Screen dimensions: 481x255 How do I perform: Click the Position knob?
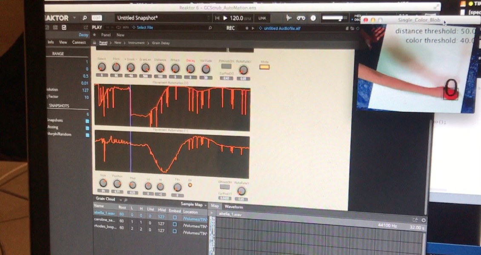coord(117,184)
